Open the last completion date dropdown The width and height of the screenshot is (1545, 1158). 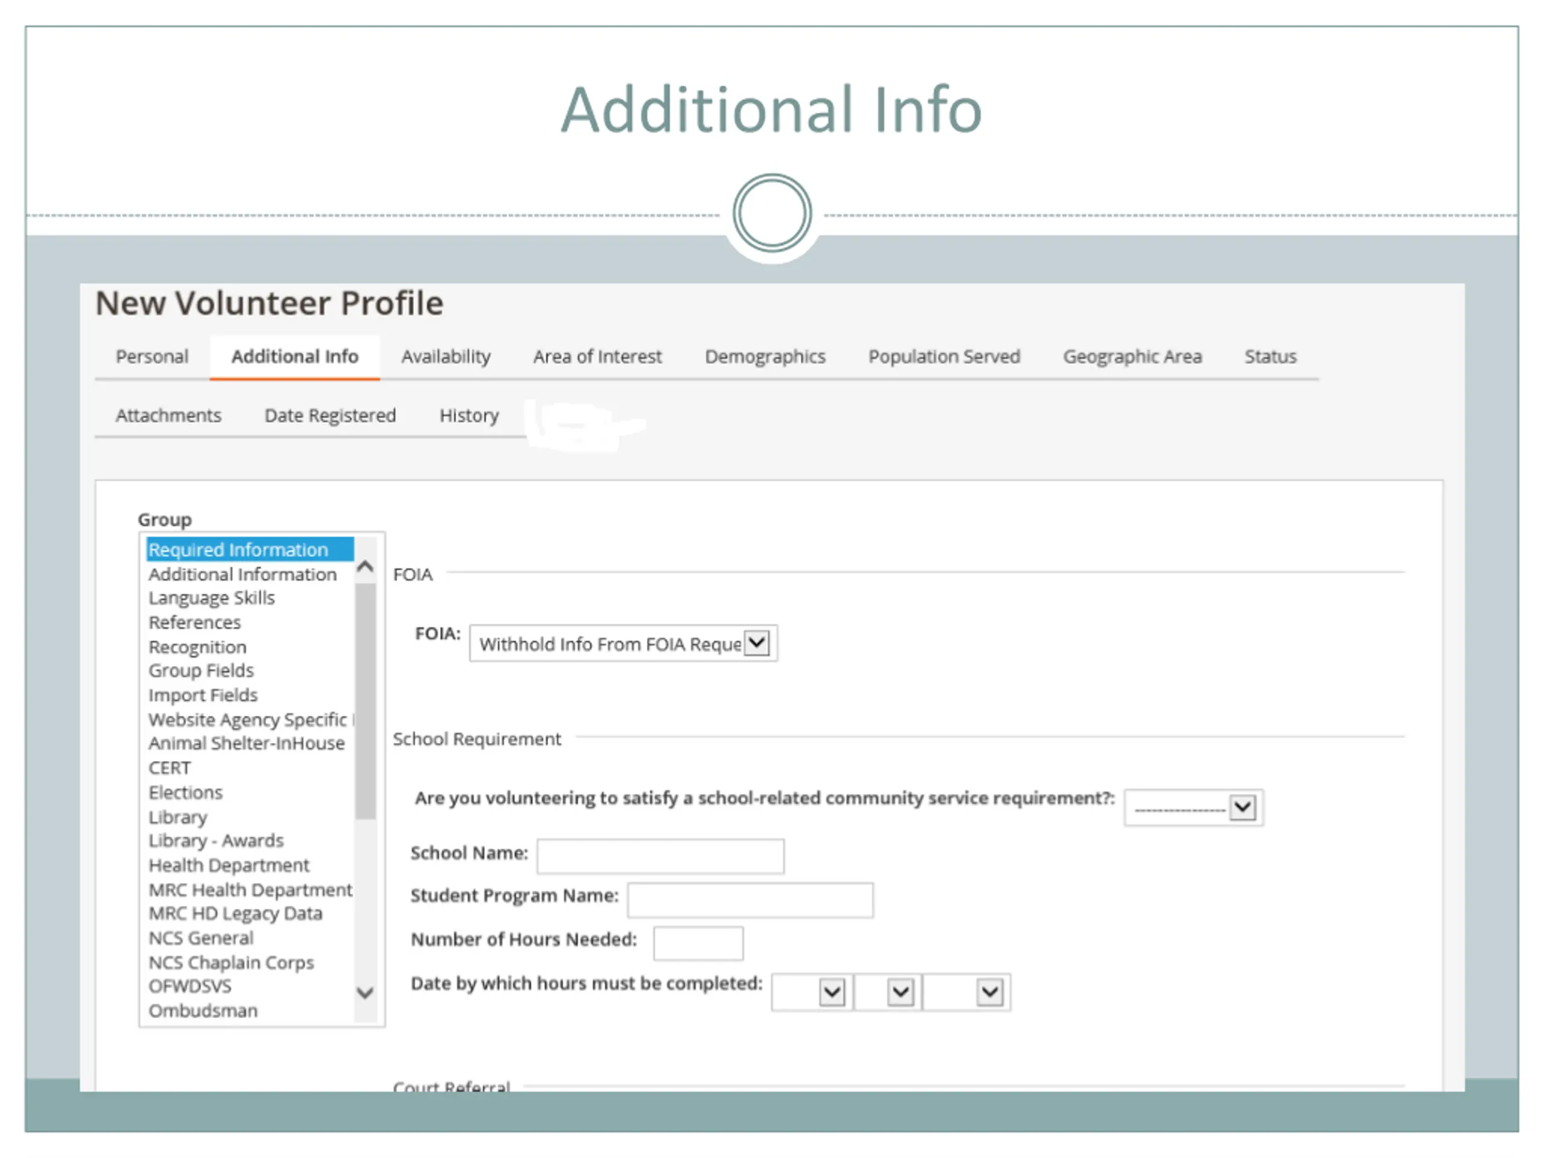click(989, 992)
